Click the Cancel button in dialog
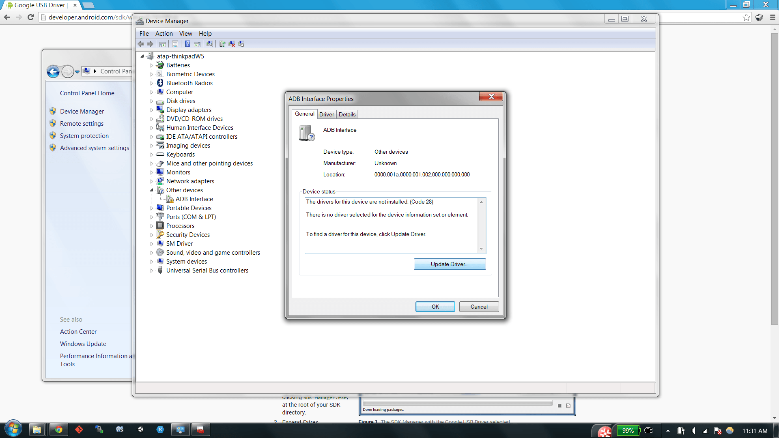Image resolution: width=779 pixels, height=438 pixels. [x=478, y=307]
